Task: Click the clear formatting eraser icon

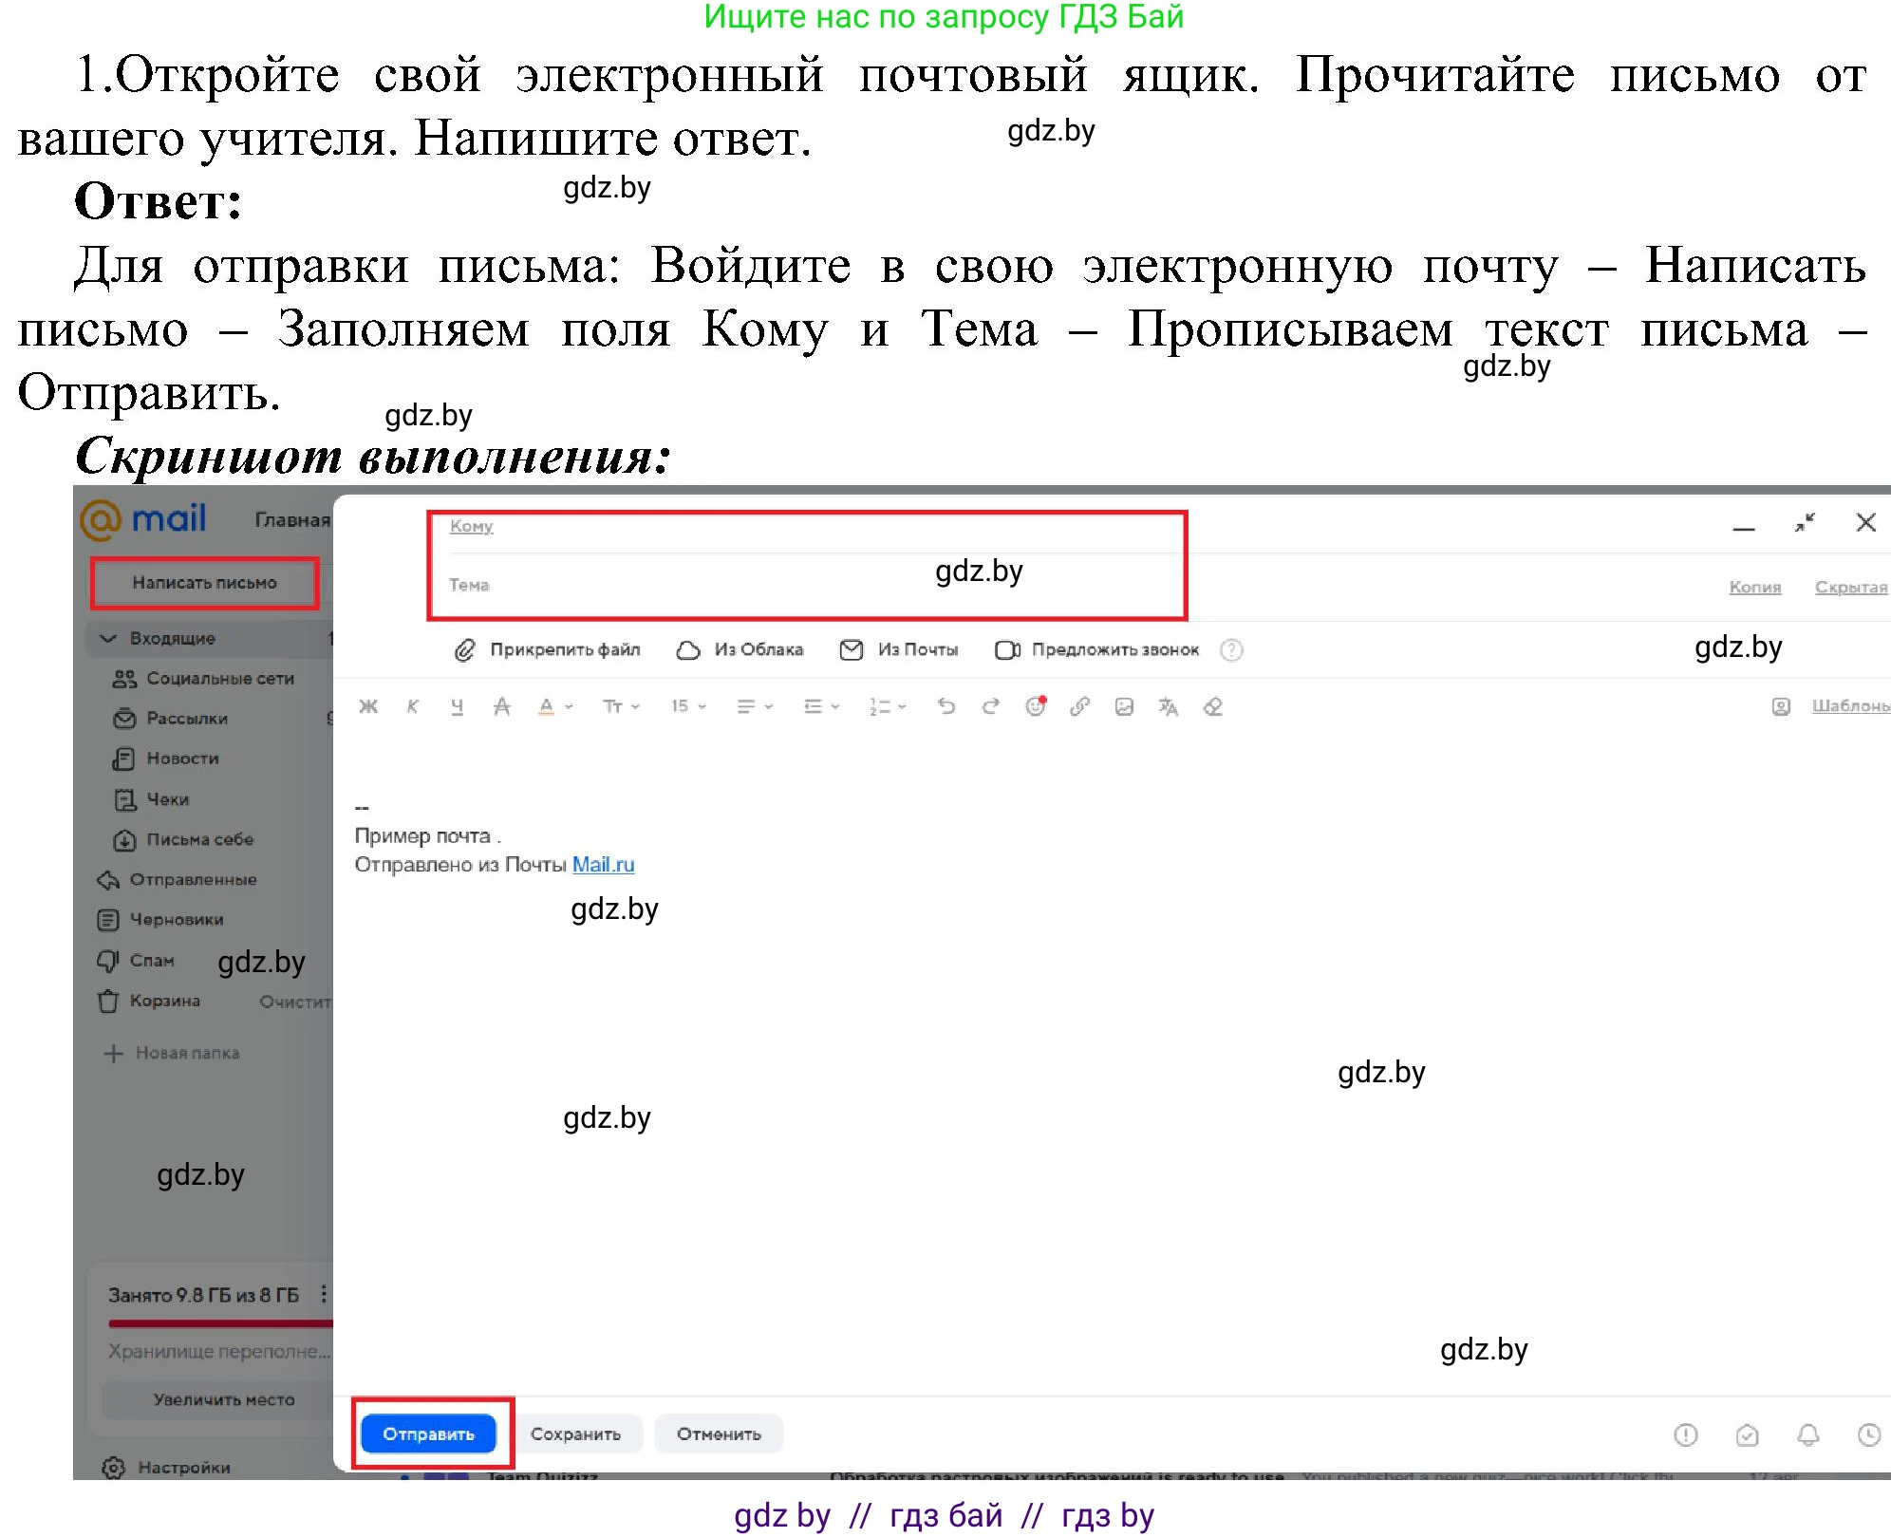Action: [1212, 706]
